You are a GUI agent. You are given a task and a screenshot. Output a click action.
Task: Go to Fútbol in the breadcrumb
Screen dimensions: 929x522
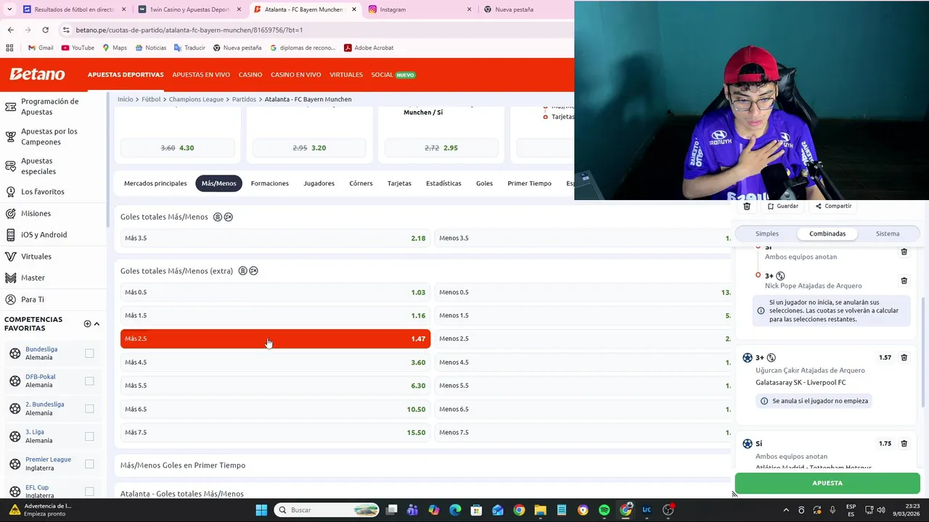coord(151,99)
